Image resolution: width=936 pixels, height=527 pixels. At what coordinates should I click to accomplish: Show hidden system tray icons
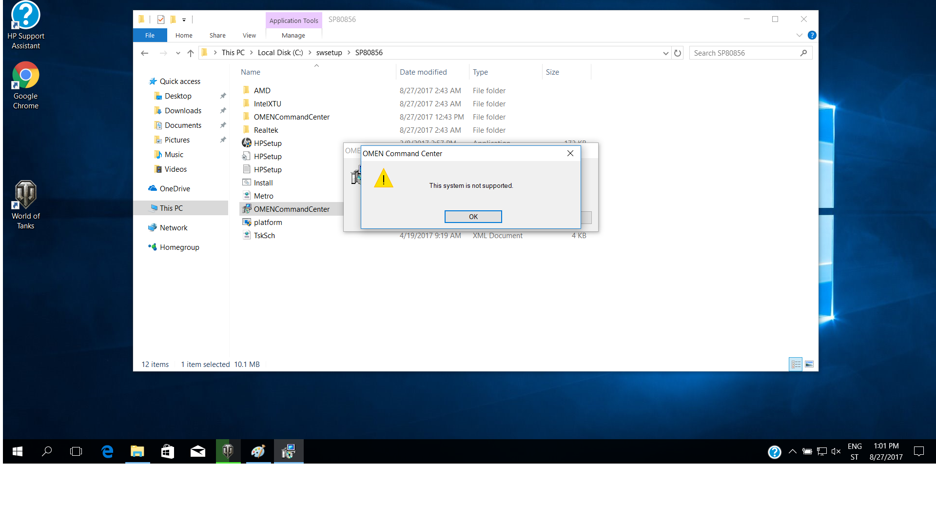click(x=793, y=451)
